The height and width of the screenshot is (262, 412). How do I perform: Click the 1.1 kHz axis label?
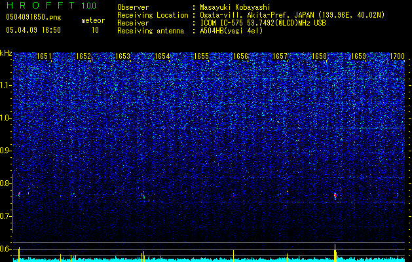point(5,85)
